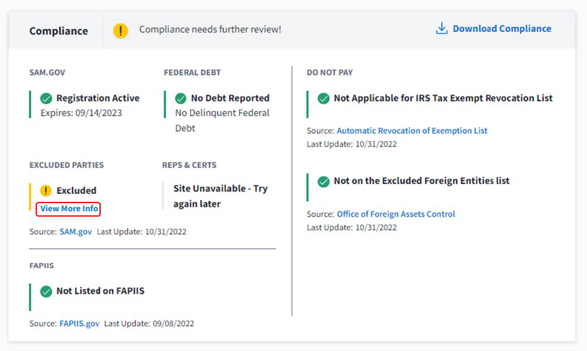Click green checkmark beside No Debt Reported

(x=181, y=98)
